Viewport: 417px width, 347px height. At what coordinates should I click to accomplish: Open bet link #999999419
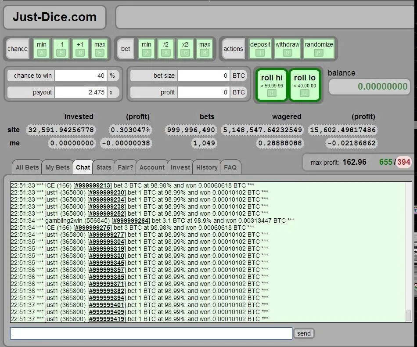107,319
